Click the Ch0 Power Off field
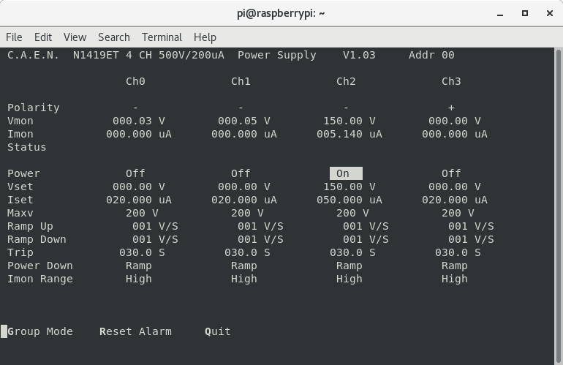 (135, 173)
